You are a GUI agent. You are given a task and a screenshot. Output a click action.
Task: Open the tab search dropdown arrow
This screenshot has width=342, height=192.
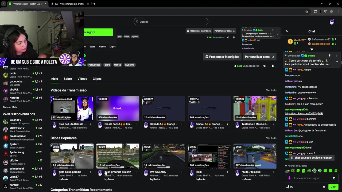point(3,4)
